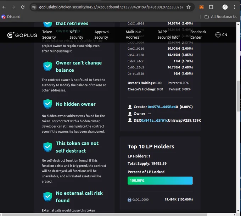Image resolution: width=241 pixels, height=216 pixels.
Task: Click the Total Supply: 19493.59 value
Action: pos(147,164)
